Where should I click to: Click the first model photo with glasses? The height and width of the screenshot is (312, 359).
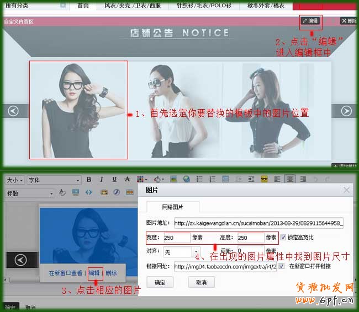click(x=78, y=110)
